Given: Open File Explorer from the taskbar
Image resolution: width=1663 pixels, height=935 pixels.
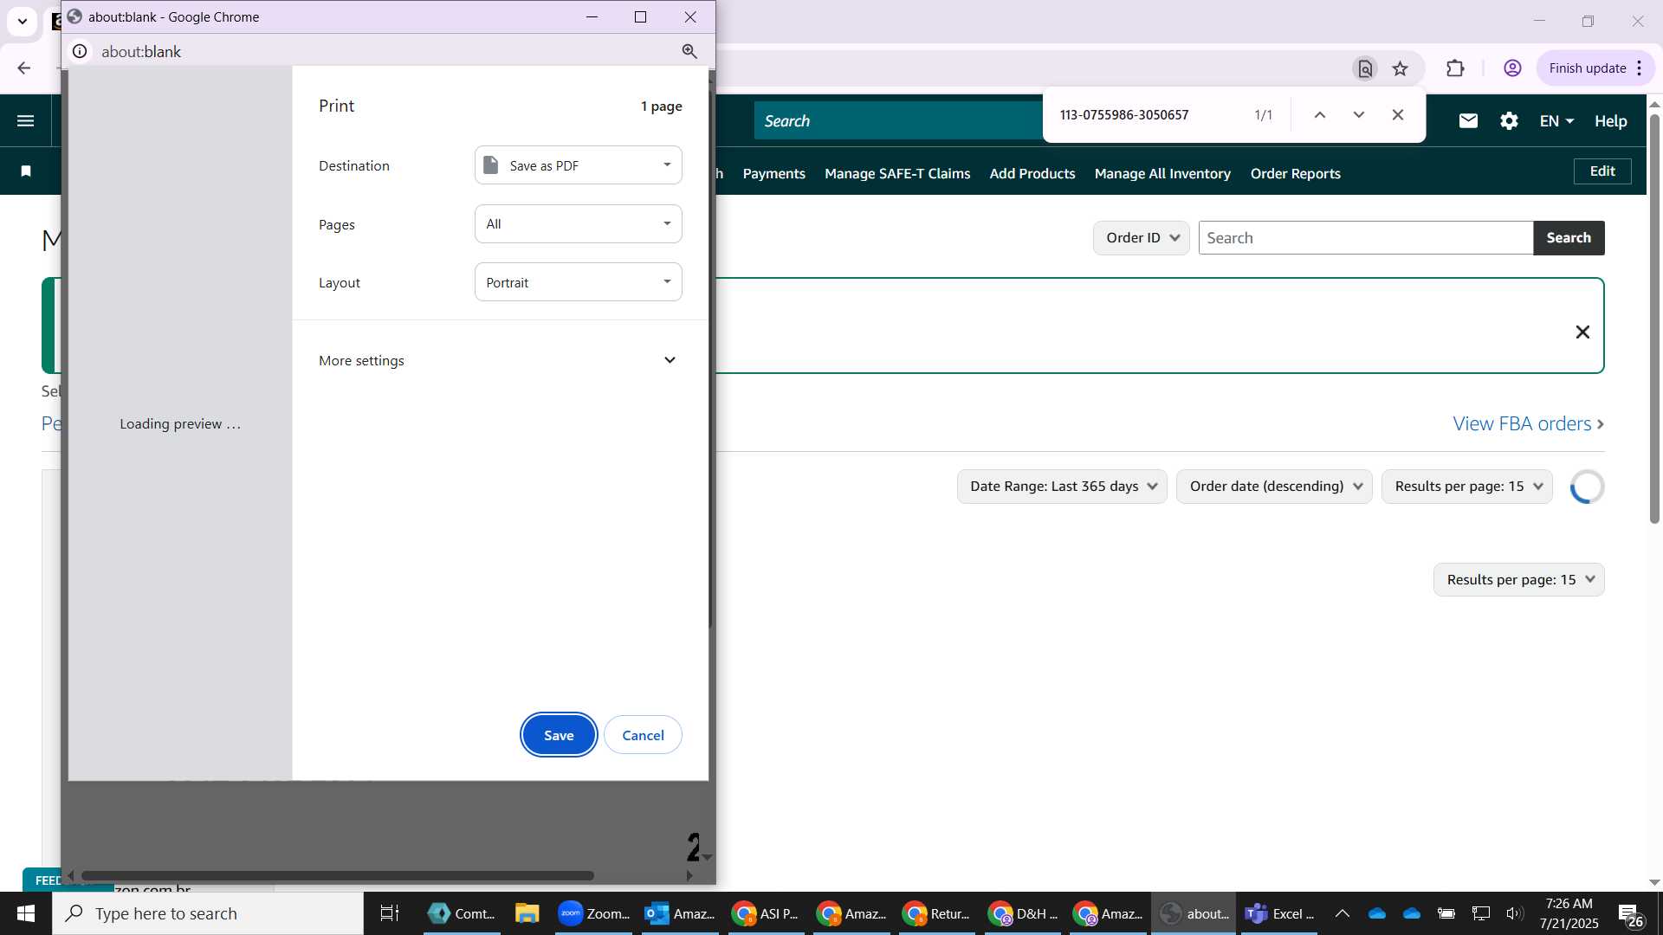Looking at the screenshot, I should pyautogui.click(x=527, y=913).
